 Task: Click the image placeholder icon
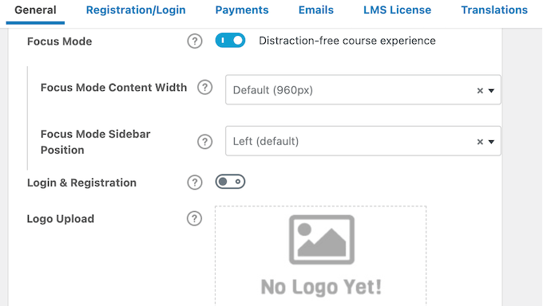(x=322, y=240)
